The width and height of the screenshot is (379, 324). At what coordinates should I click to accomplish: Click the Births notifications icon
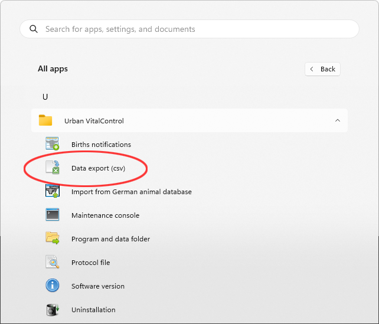pyautogui.click(x=53, y=144)
